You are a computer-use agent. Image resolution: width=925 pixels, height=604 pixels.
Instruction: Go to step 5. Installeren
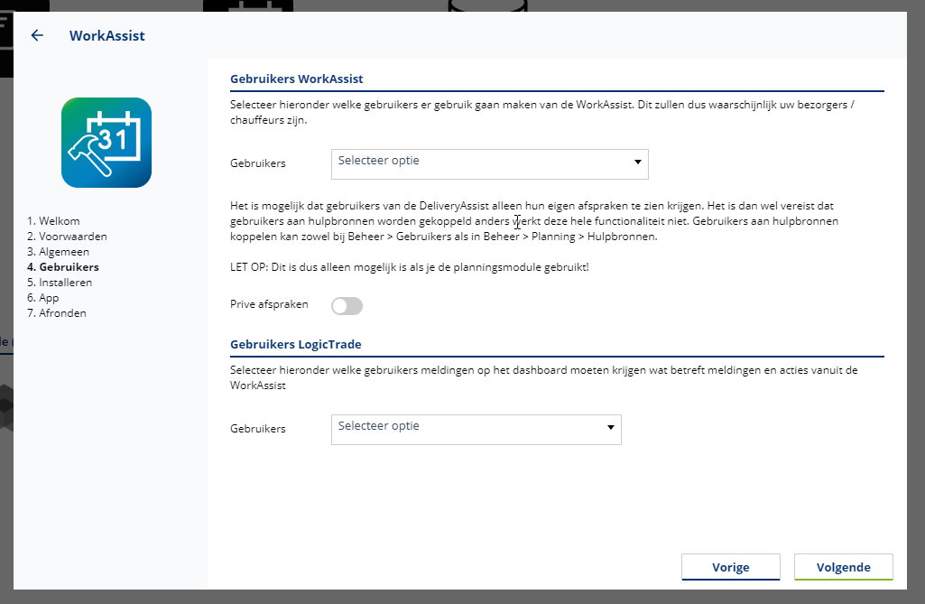[x=59, y=283]
